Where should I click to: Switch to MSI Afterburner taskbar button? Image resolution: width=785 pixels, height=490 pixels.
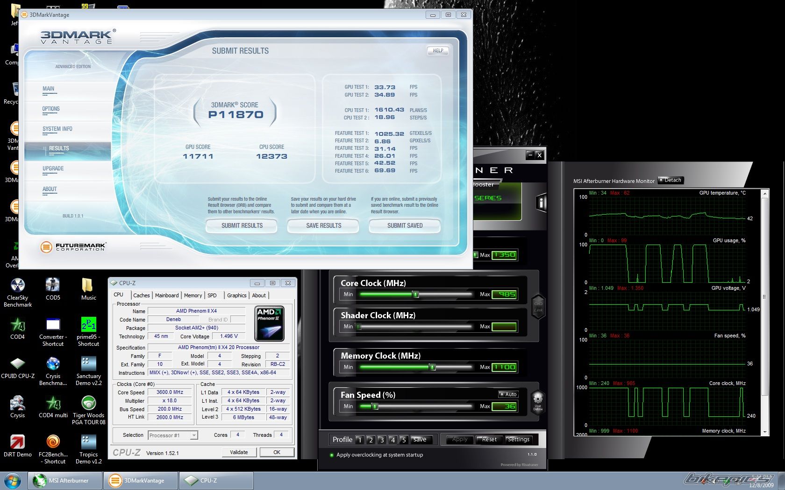point(65,481)
